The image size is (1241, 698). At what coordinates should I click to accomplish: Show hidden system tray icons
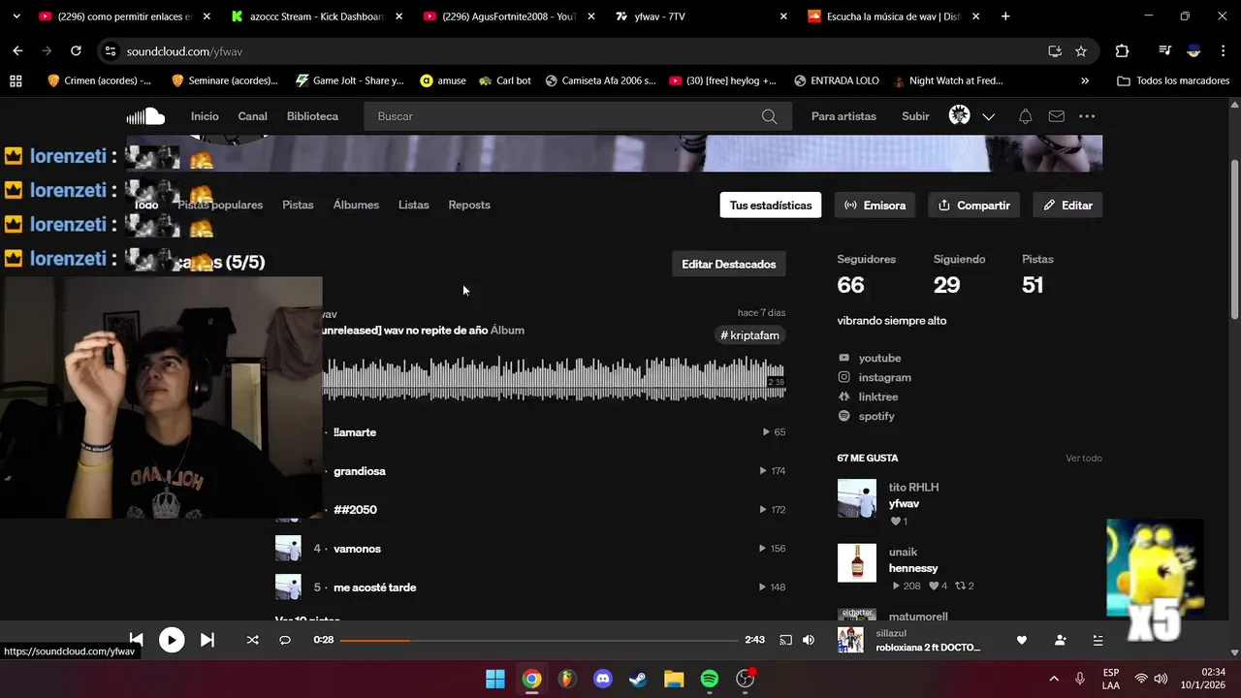(x=1054, y=679)
